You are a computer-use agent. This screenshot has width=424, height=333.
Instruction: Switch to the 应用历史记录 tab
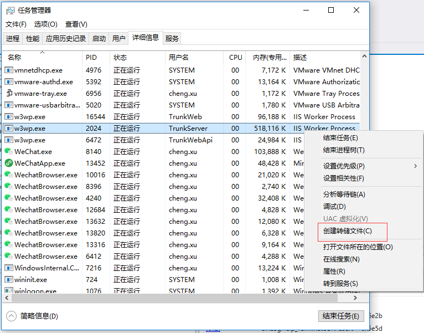pyautogui.click(x=66, y=38)
